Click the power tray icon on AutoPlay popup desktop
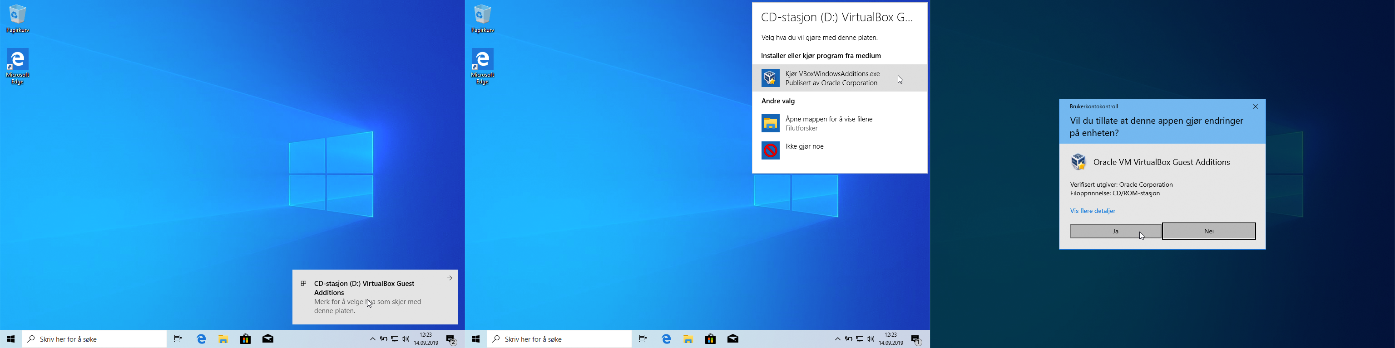The height and width of the screenshot is (348, 1395). 849,339
